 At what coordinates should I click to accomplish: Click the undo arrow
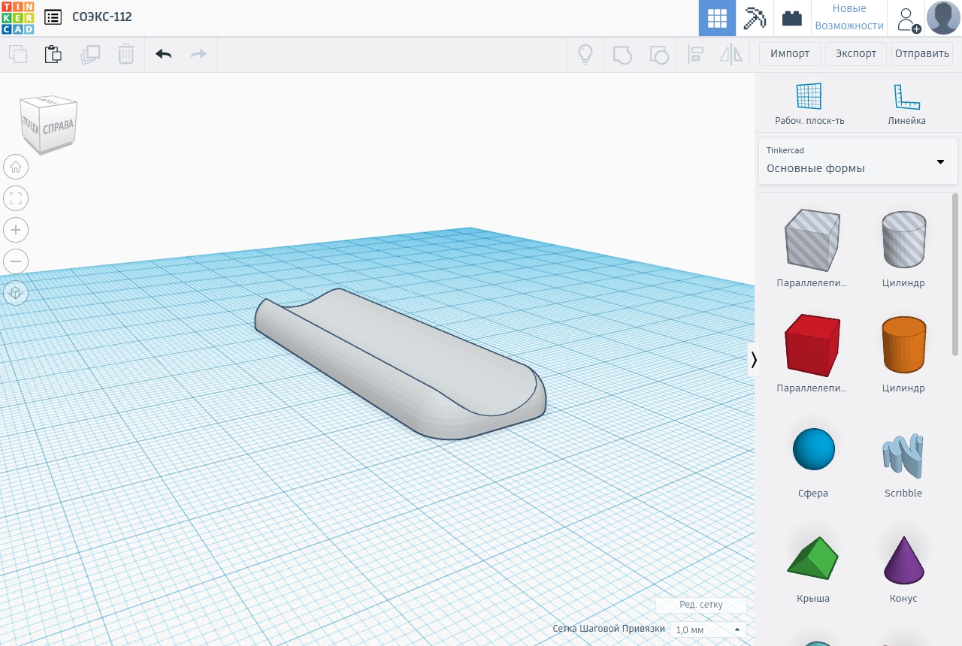pos(163,54)
